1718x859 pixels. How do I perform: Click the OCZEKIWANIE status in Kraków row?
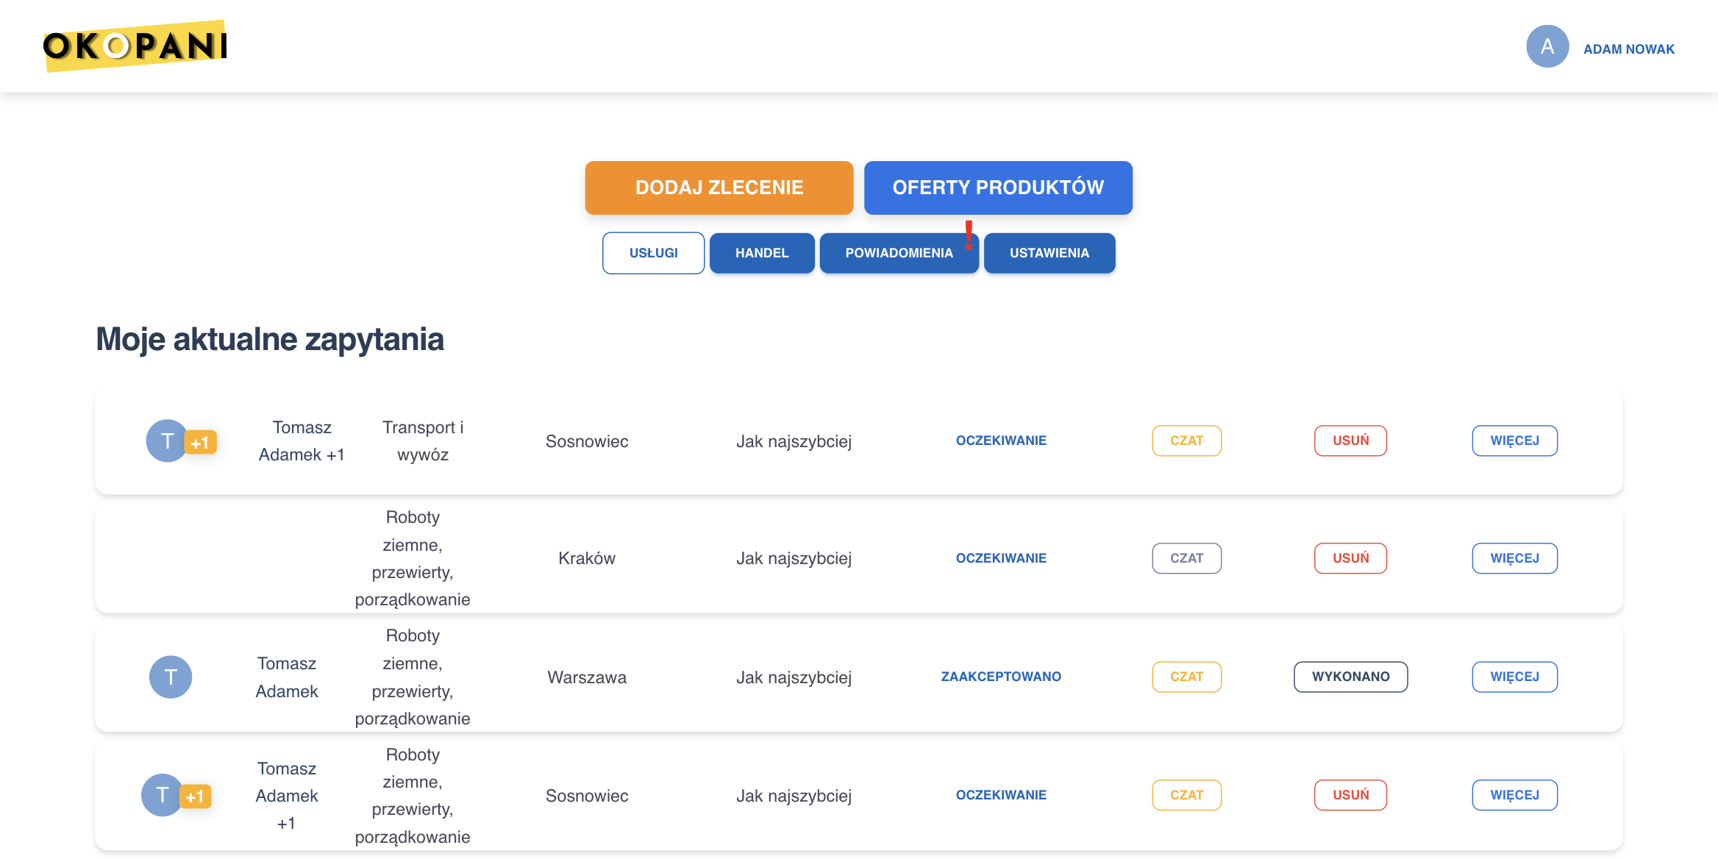point(1001,558)
